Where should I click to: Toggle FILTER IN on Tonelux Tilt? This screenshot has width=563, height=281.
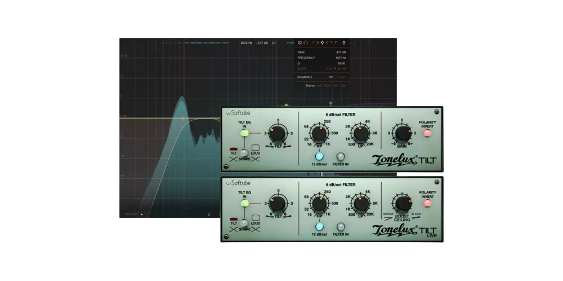(x=341, y=156)
